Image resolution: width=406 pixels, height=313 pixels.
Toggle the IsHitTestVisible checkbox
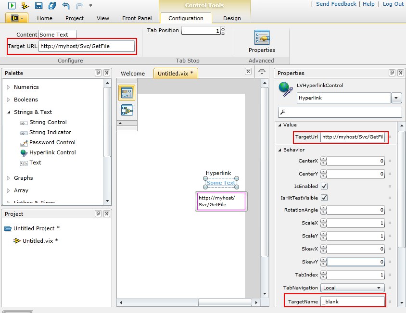coord(324,198)
